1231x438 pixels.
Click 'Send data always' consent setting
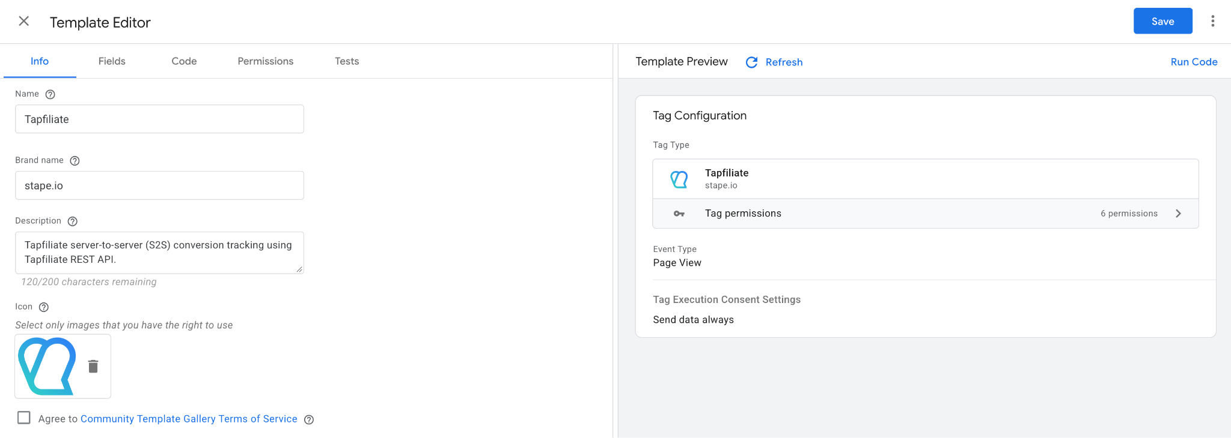(694, 320)
